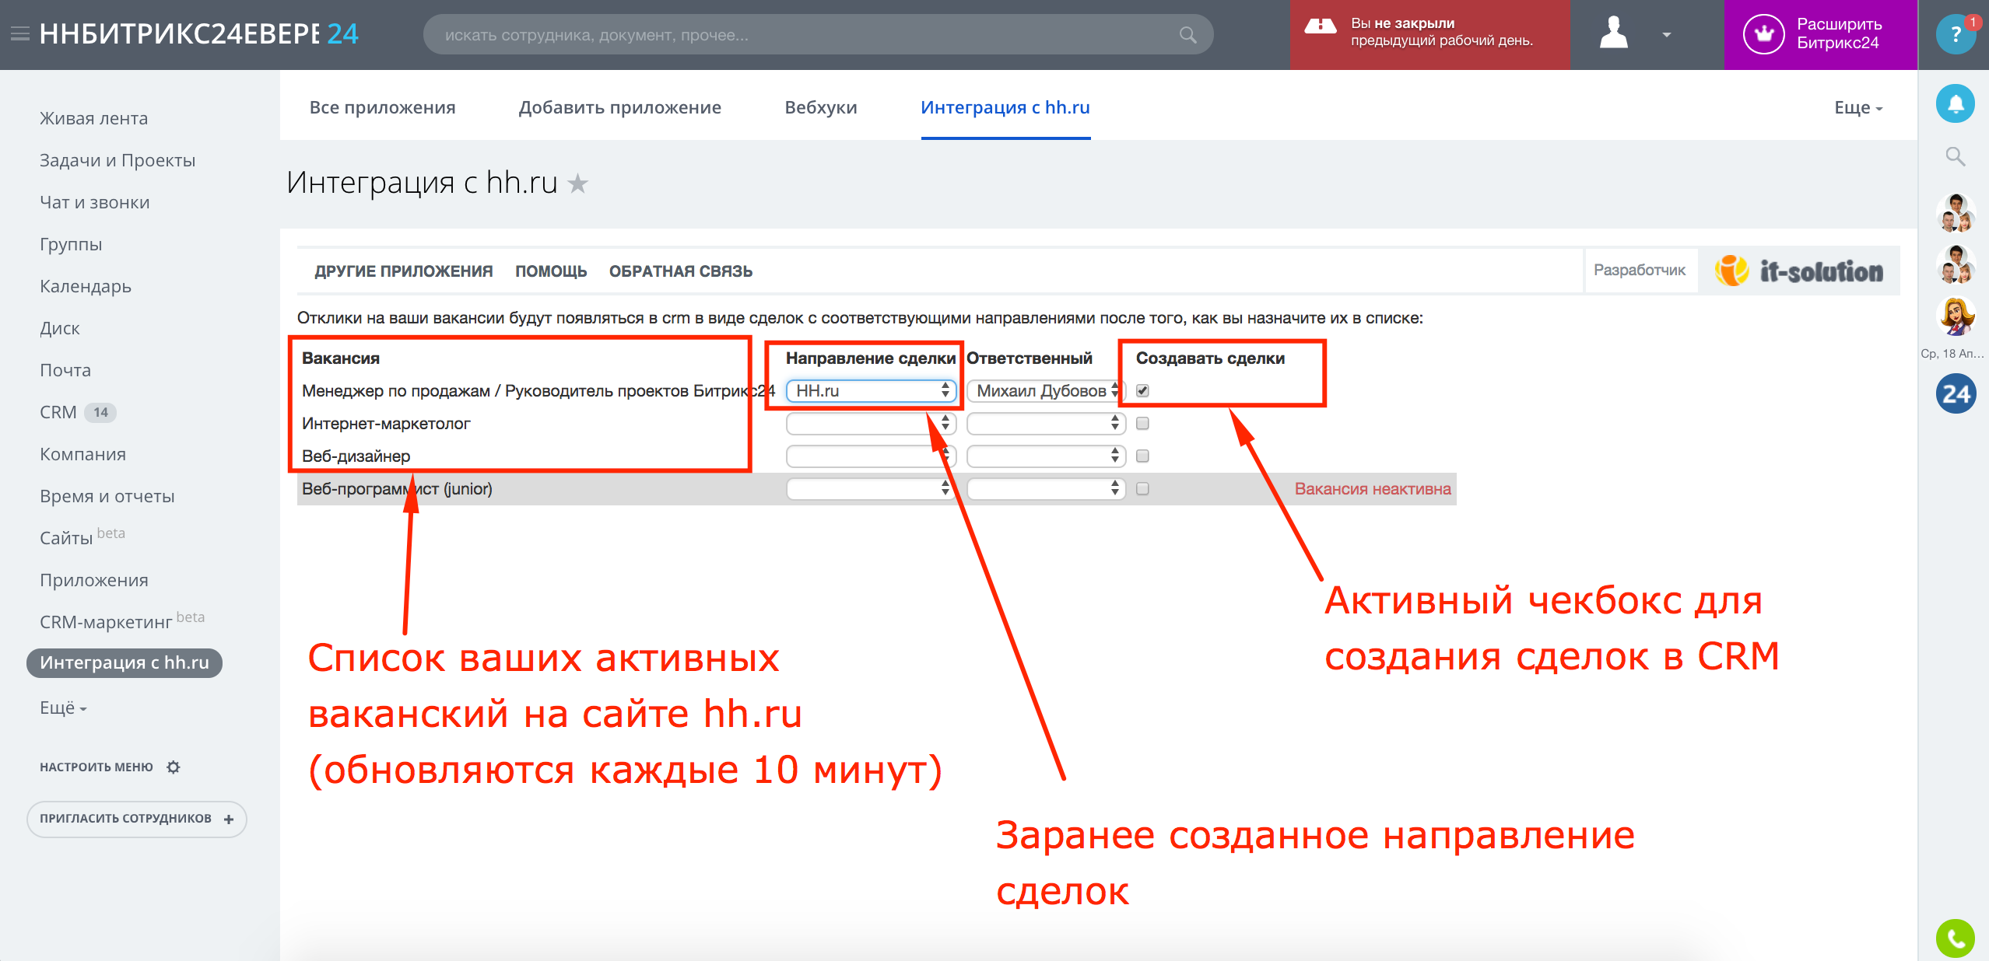Click the Расширить Битрикс24 button
Screen dimensions: 1989x961
point(1820,34)
